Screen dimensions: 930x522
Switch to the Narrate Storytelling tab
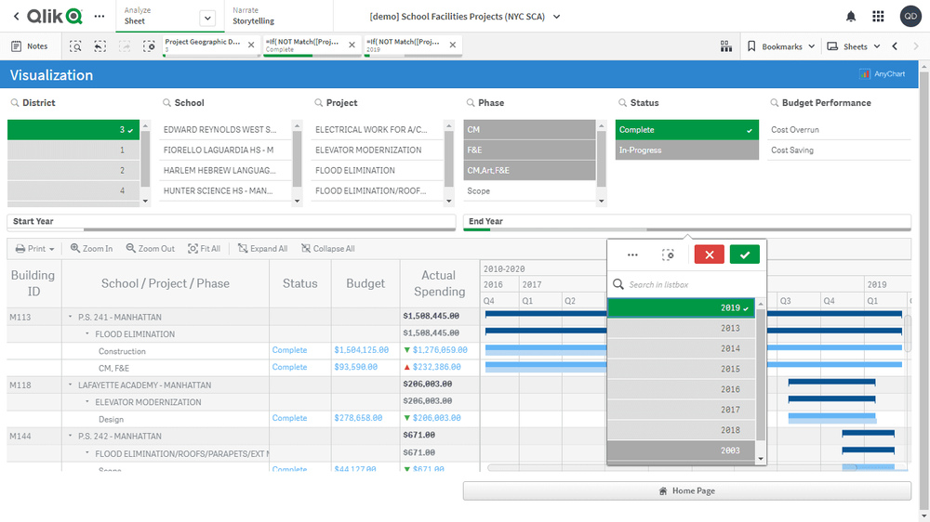253,16
